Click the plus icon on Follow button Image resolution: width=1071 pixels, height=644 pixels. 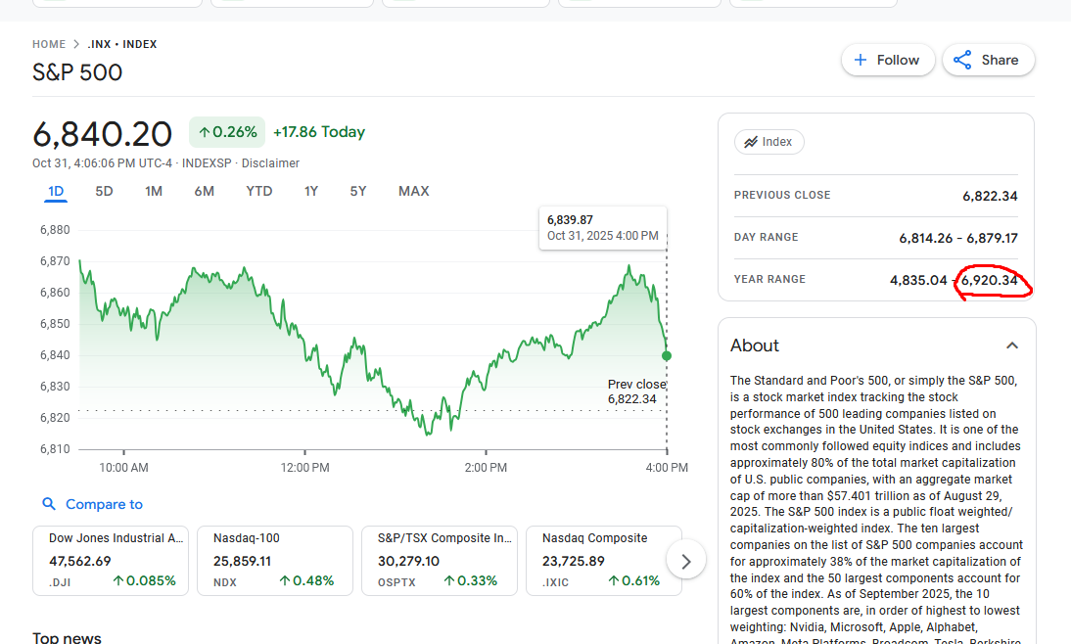pos(861,60)
